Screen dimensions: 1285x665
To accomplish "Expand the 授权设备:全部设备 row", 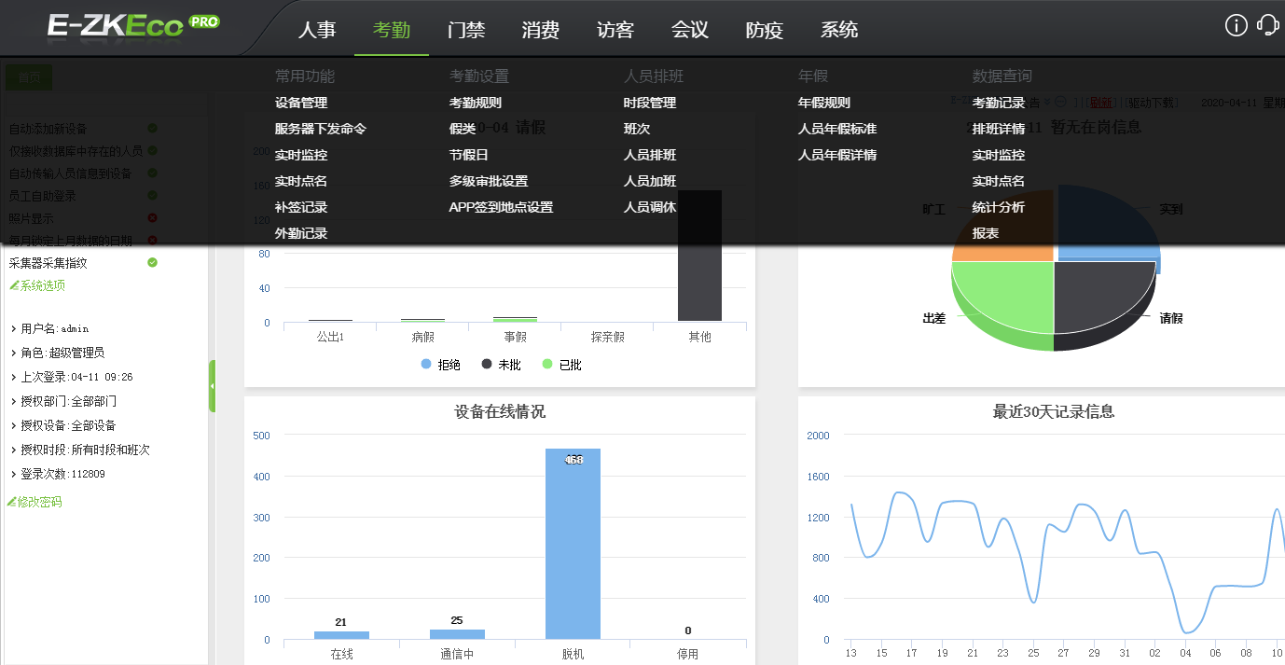I will (64, 425).
